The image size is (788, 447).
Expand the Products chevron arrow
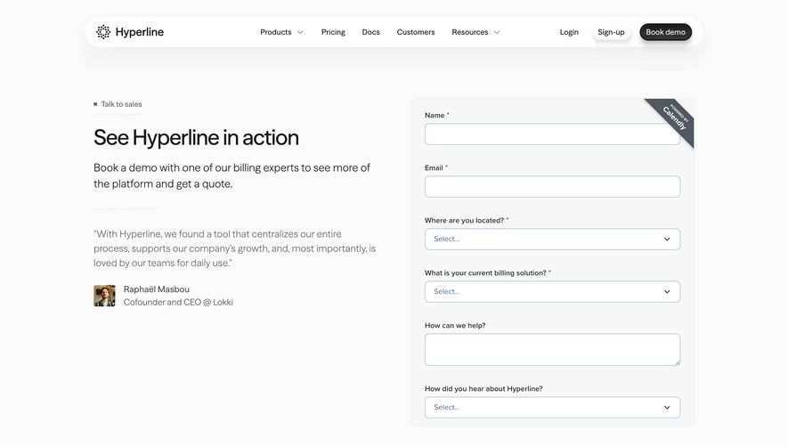300,32
